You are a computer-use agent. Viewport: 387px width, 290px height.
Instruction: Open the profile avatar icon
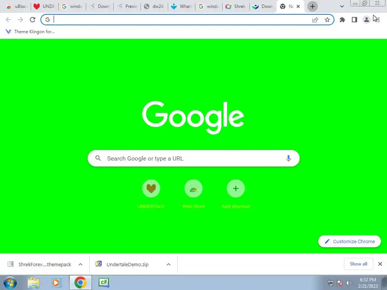(367, 20)
